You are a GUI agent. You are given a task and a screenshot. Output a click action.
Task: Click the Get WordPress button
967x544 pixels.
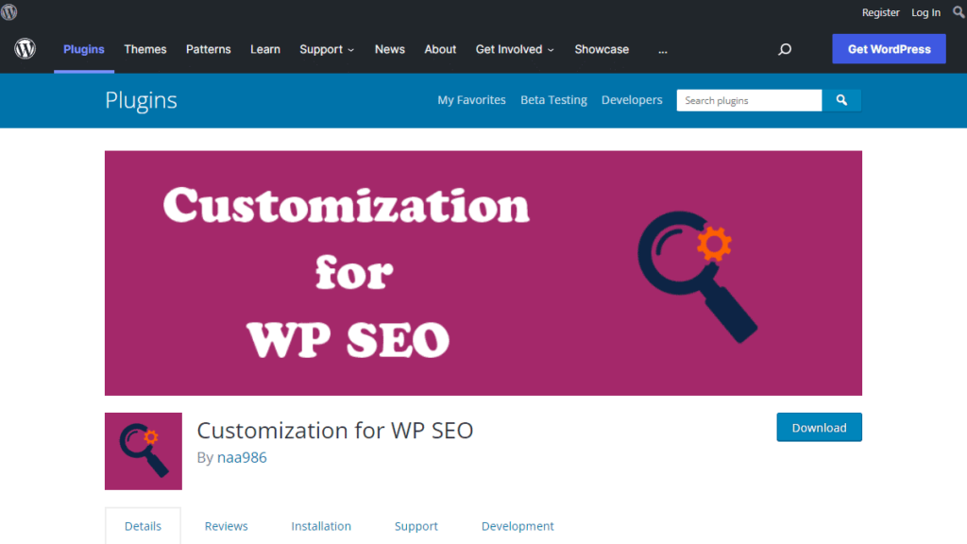(x=889, y=49)
